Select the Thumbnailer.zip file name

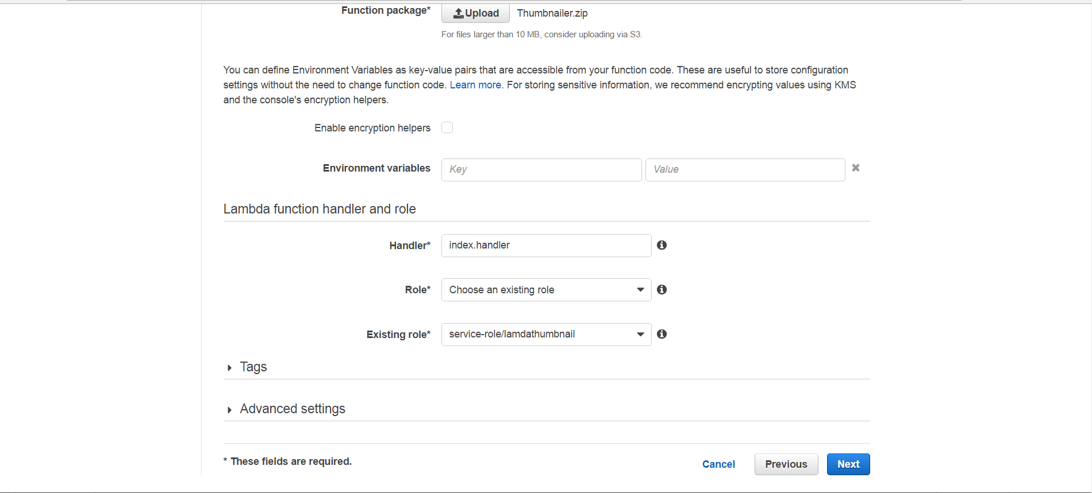click(552, 13)
